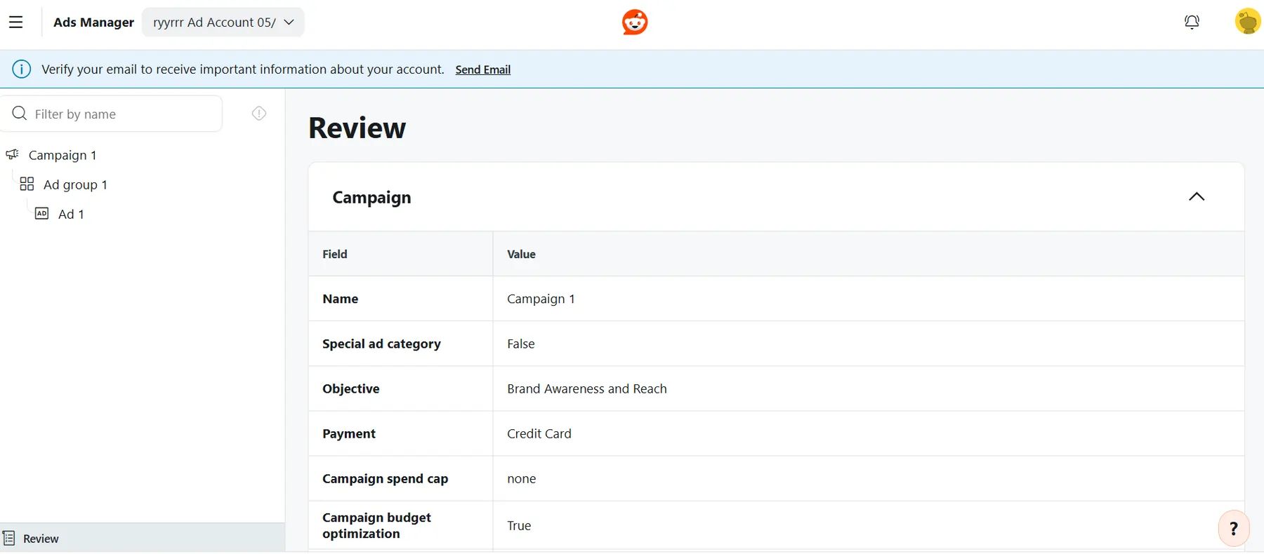This screenshot has height=554, width=1264.
Task: Click the 'Payment' field label
Action: 349,433
